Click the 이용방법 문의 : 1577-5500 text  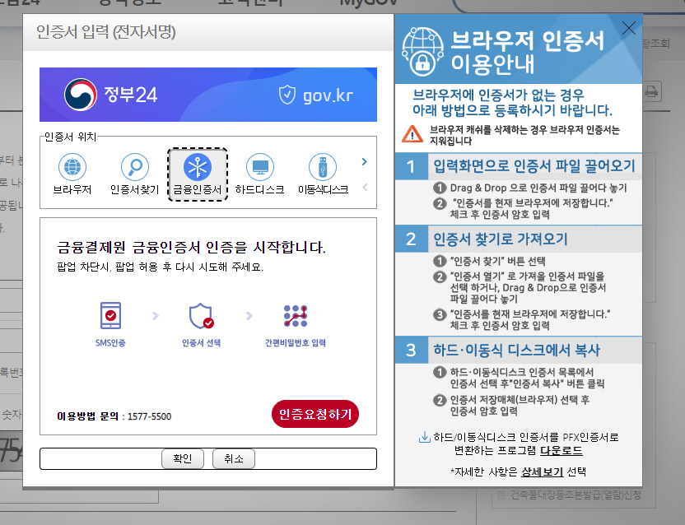[114, 416]
